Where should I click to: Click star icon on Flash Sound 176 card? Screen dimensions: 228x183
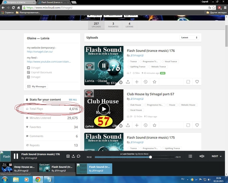155,82
